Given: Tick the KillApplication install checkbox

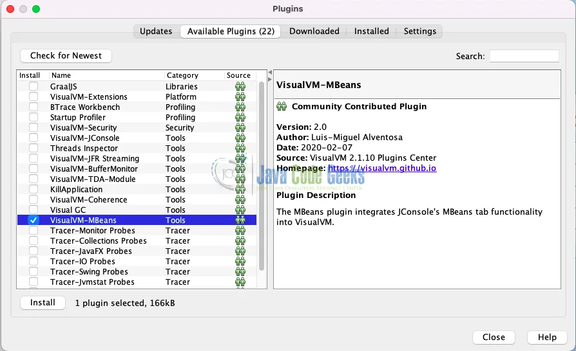Looking at the screenshot, I should pos(34,190).
